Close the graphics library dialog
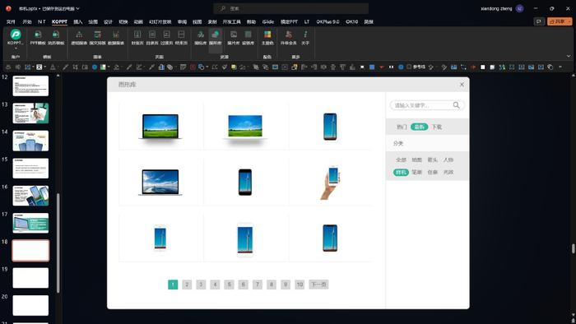This screenshot has height=324, width=576. pyautogui.click(x=462, y=85)
